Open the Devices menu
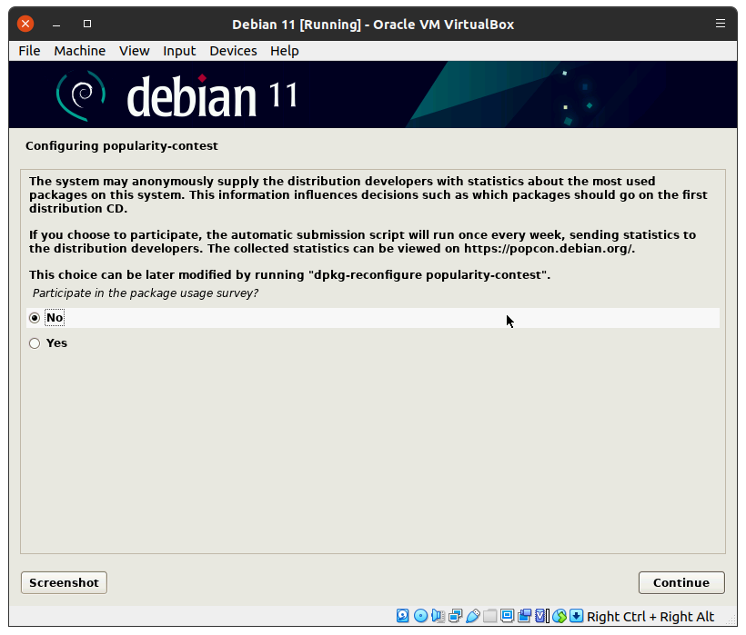 click(233, 51)
